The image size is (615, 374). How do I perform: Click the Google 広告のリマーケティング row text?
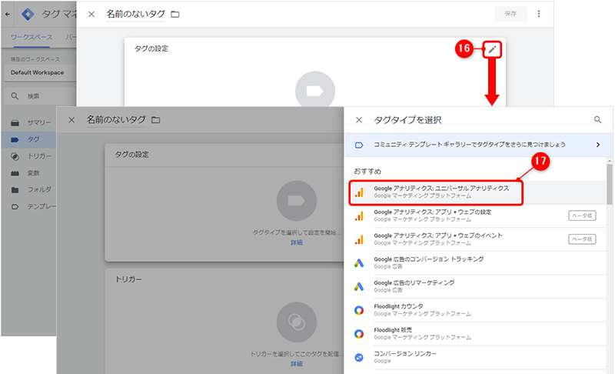pyautogui.click(x=414, y=283)
